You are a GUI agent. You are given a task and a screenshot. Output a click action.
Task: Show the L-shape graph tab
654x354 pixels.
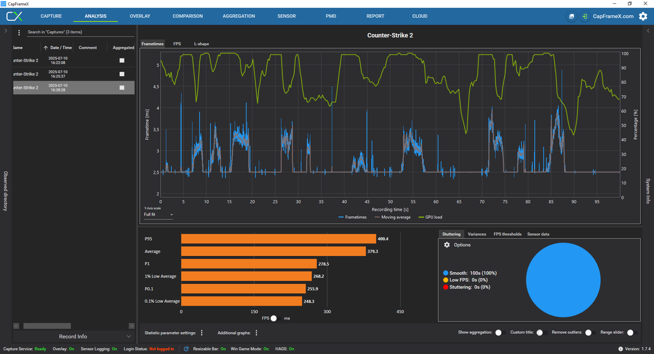click(x=201, y=44)
